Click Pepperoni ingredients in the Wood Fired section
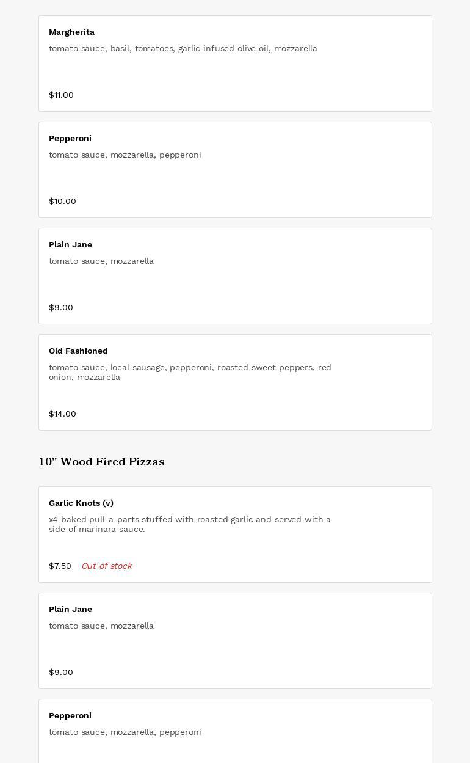This screenshot has width=470, height=763. point(125,732)
